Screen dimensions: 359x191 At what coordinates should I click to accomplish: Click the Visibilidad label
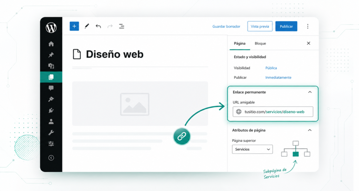coord(242,68)
